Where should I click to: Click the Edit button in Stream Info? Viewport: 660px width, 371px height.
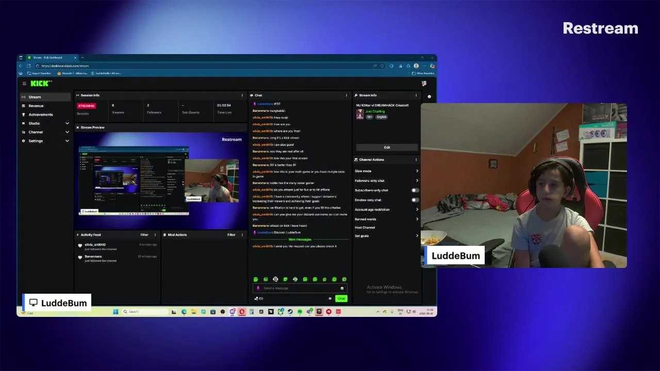coord(387,147)
